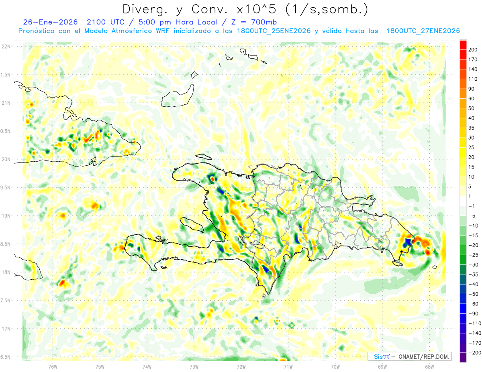
Task: Click the latitude label "7.5N"
Action: click(x=6, y=301)
